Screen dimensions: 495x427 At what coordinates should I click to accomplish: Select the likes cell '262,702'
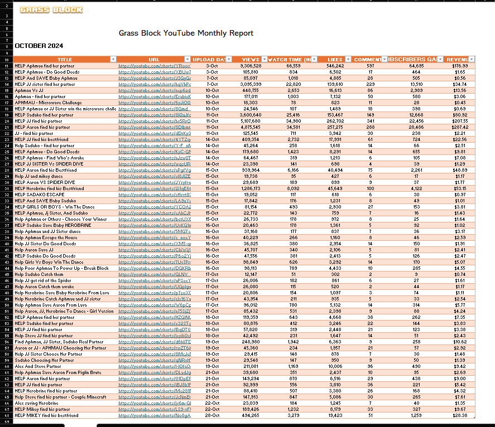point(335,121)
